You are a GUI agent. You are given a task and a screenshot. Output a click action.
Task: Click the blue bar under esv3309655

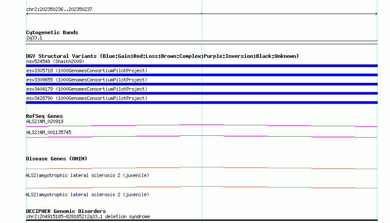[202, 84]
